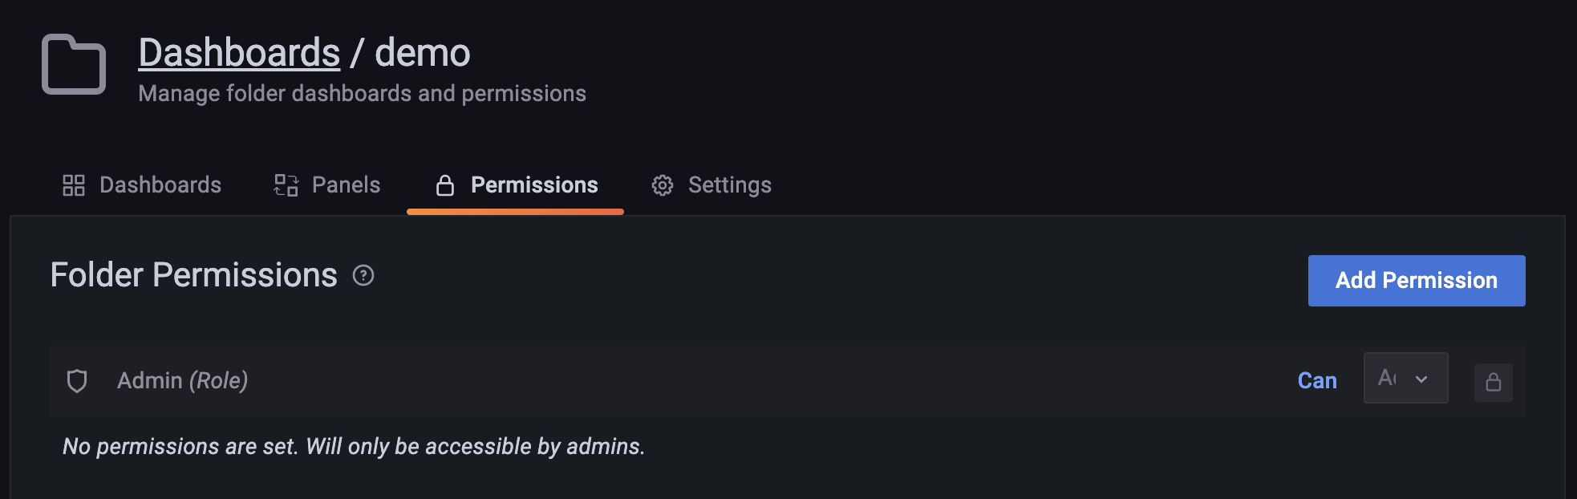Switch to the Panels tab
The height and width of the screenshot is (499, 1577).
pos(345,185)
